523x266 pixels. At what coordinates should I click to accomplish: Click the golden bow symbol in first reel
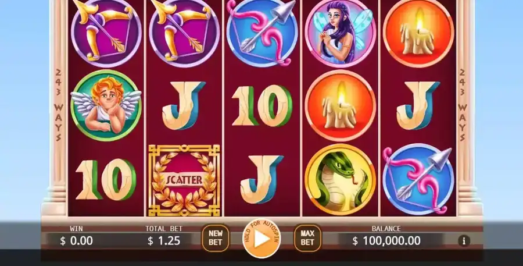[106, 32]
